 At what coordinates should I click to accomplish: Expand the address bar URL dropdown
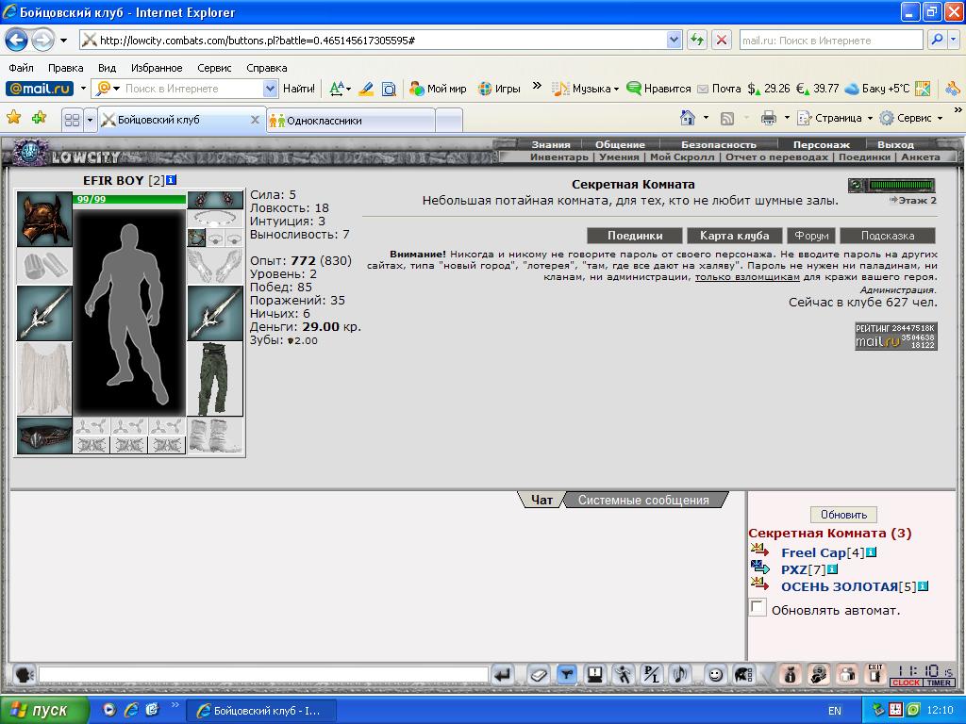pyautogui.click(x=674, y=40)
